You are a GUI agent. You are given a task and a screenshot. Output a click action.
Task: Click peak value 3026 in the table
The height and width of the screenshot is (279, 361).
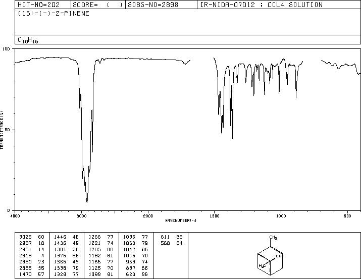[x=25, y=237]
